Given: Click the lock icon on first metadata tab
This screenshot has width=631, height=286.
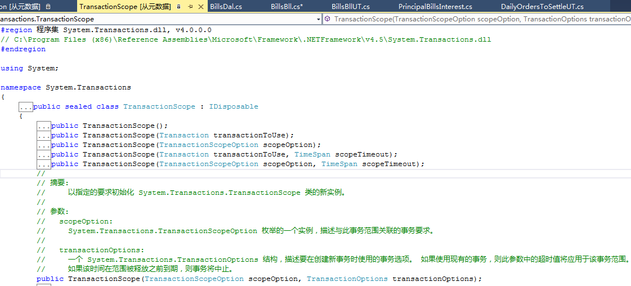Looking at the screenshot, I should [x=48, y=6].
